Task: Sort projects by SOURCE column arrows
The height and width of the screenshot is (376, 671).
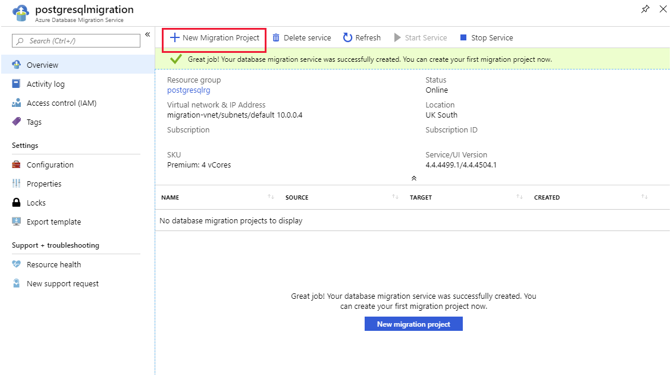Action: (396, 197)
